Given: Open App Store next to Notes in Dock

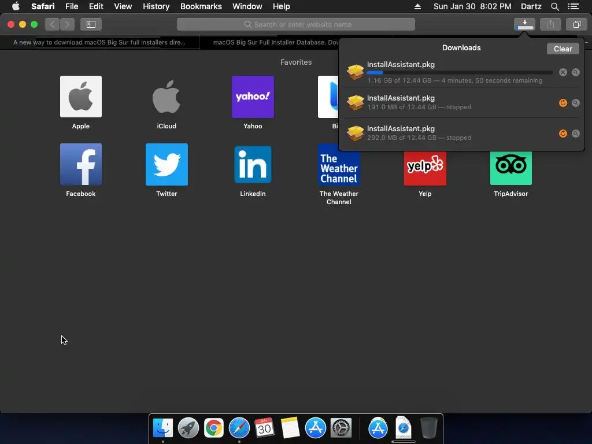Looking at the screenshot, I should (x=315, y=428).
